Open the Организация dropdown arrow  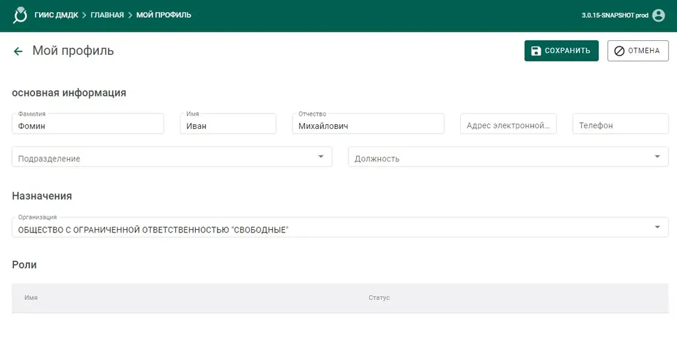(657, 227)
